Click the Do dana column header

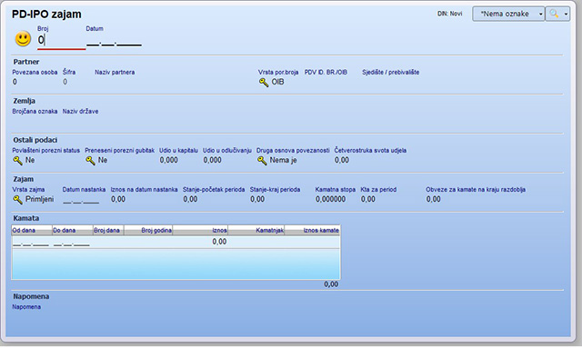[73, 231]
